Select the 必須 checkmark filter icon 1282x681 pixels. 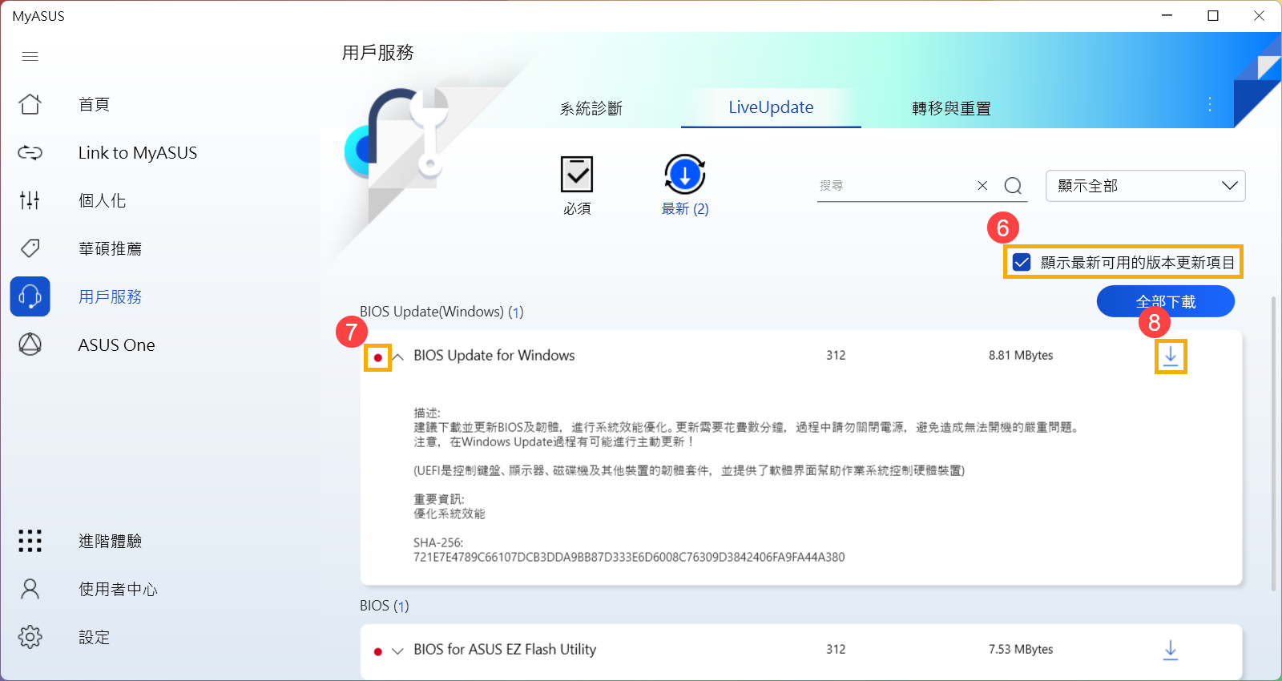577,175
